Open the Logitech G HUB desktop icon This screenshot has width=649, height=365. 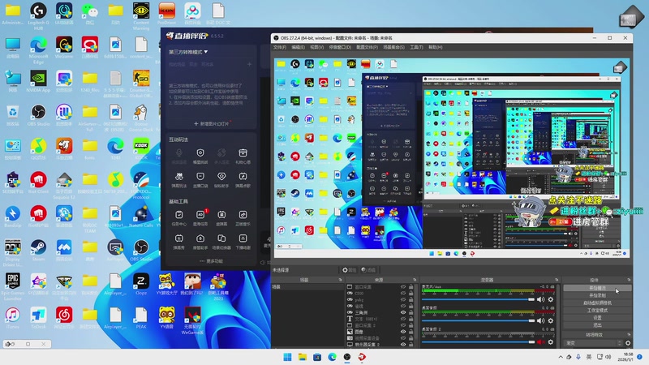click(x=38, y=16)
